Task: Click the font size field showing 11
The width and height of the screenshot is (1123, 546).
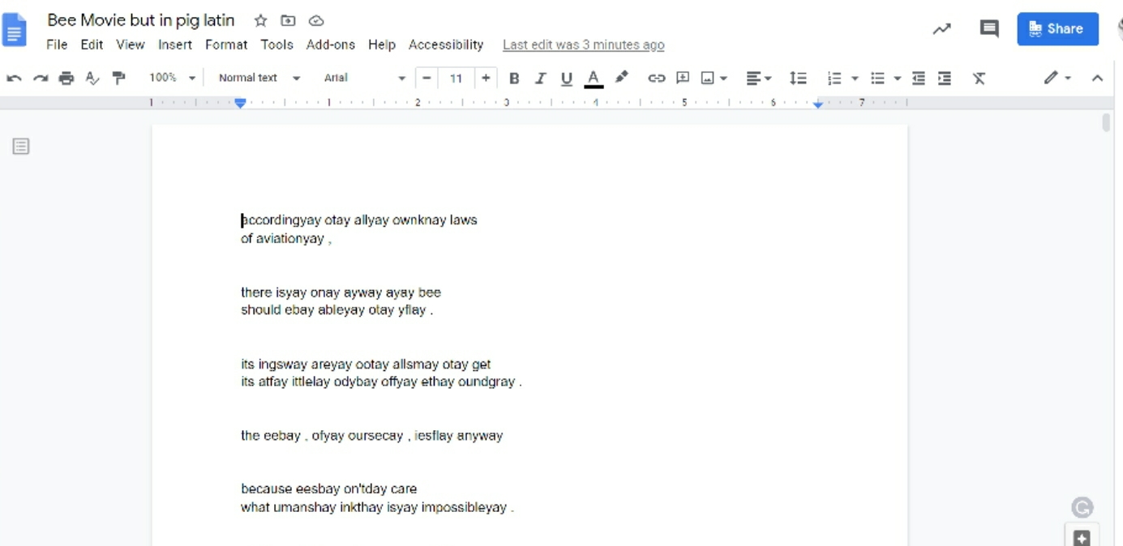Action: (456, 78)
